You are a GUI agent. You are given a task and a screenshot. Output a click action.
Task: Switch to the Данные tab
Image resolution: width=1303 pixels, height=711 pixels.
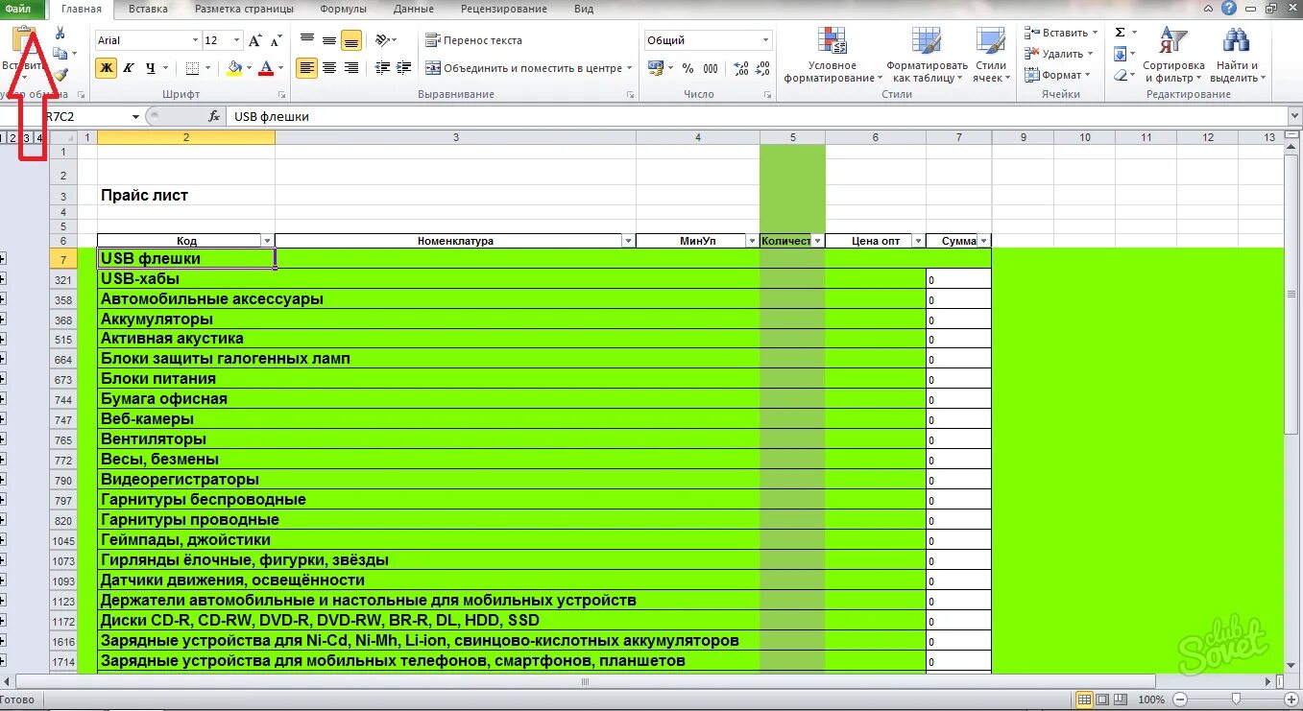coord(416,9)
